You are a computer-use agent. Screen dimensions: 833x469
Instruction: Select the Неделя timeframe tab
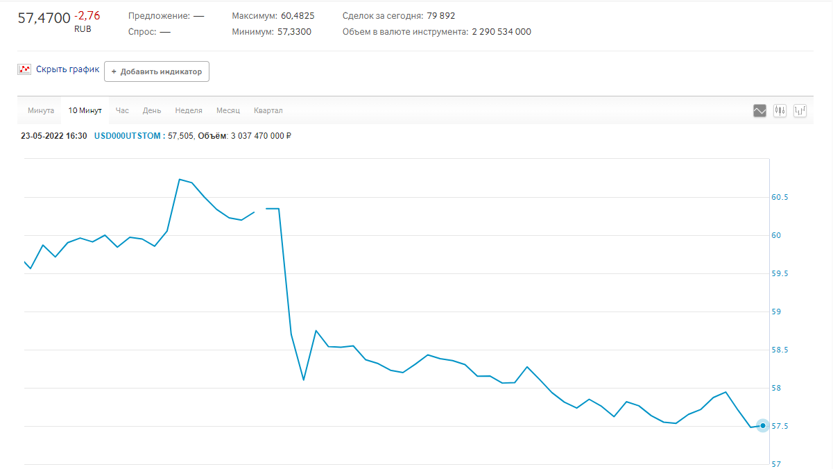(x=189, y=111)
